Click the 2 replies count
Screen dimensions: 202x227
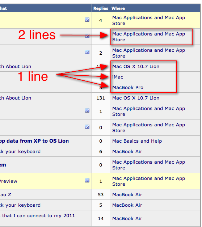tap(101, 53)
